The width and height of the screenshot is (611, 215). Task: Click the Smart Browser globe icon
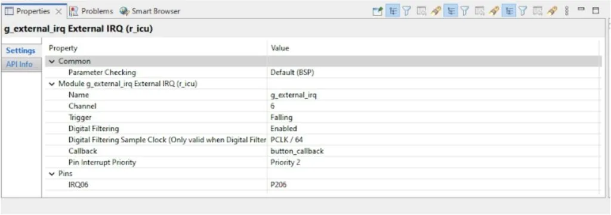(x=124, y=11)
